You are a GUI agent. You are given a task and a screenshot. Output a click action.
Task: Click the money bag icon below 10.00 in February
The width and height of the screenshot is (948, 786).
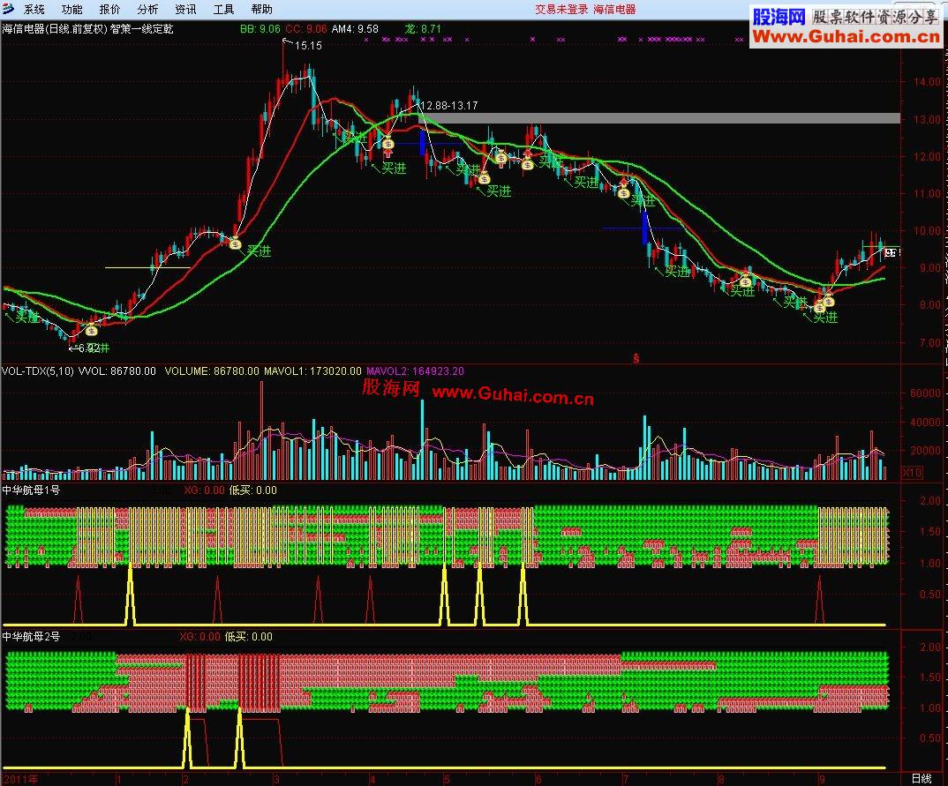(235, 244)
